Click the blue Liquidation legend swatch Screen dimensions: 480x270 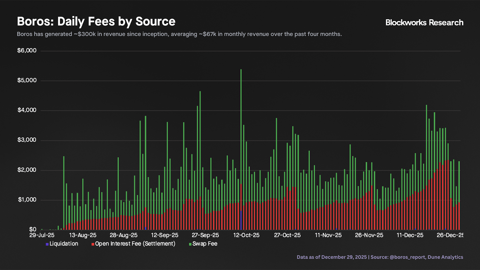[47, 244]
